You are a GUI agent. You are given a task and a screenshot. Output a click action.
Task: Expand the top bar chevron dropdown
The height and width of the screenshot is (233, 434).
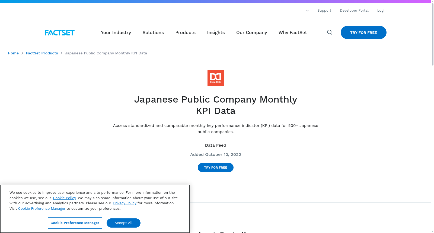[x=307, y=11]
